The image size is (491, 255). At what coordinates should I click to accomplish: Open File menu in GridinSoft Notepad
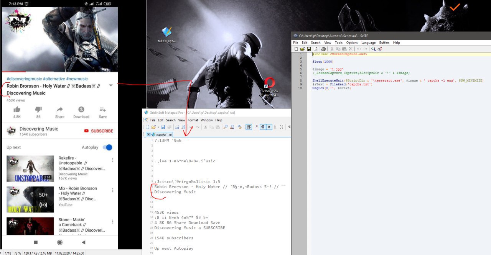(x=153, y=120)
